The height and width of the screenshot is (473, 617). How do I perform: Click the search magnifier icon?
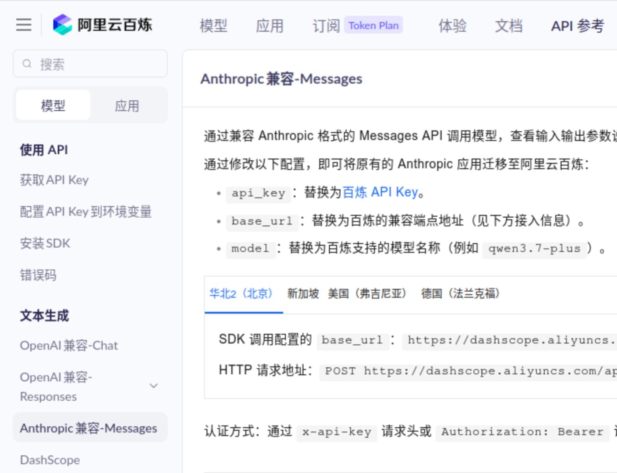27,64
